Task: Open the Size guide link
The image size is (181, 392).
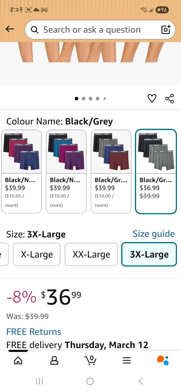Action: point(154,234)
